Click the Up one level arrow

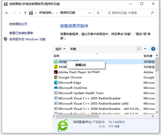25,13
